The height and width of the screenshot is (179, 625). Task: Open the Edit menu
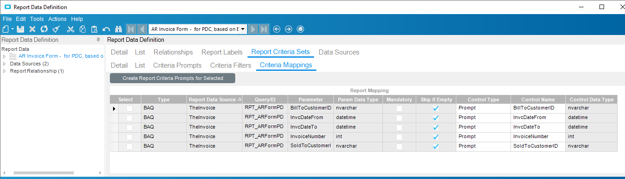pos(21,19)
